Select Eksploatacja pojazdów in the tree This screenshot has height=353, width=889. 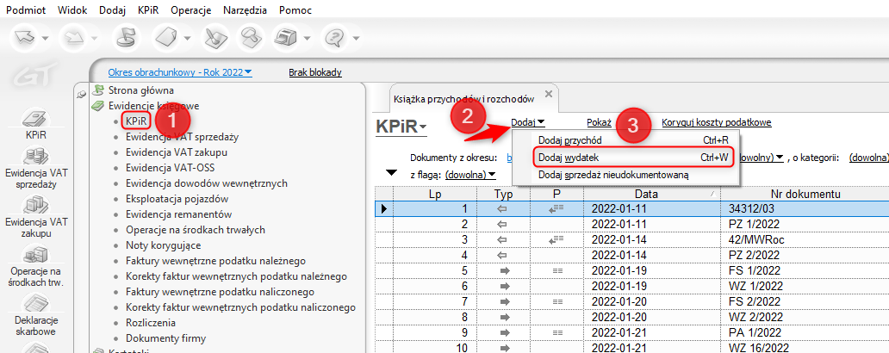[x=177, y=199]
